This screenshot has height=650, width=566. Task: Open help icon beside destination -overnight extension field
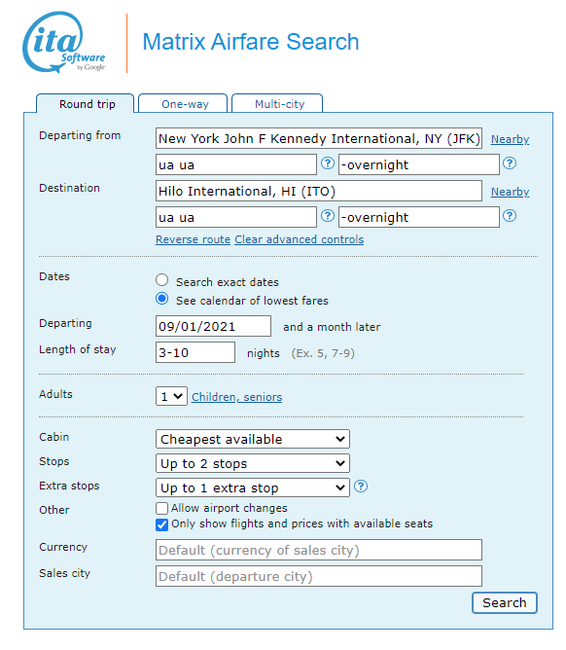[x=510, y=216]
